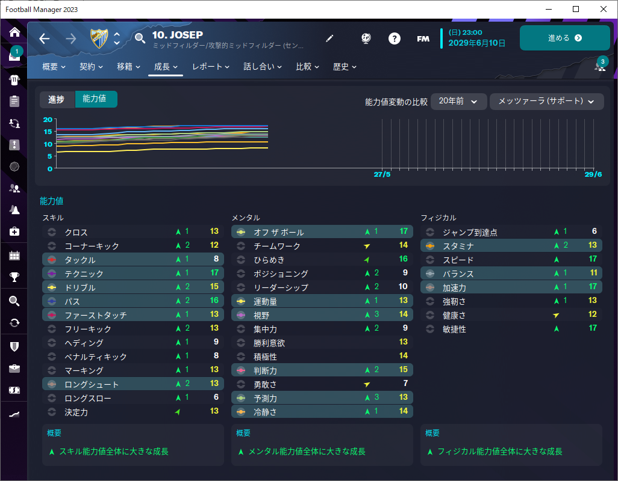This screenshot has width=618, height=481.
Task: Open the Home screen icon
Action: pos(14,32)
